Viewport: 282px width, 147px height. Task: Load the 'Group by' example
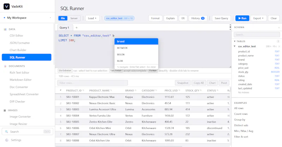(240, 120)
